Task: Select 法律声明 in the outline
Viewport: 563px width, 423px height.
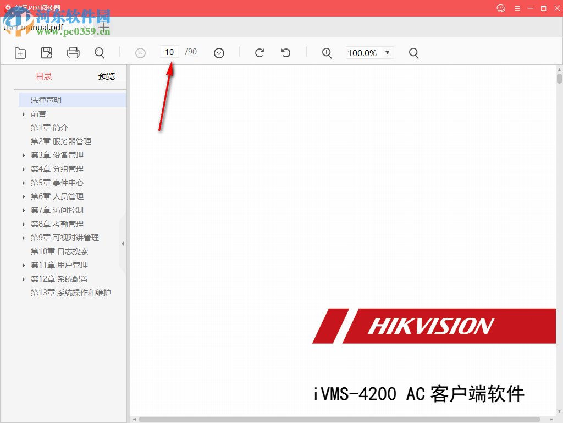Action: pos(73,100)
